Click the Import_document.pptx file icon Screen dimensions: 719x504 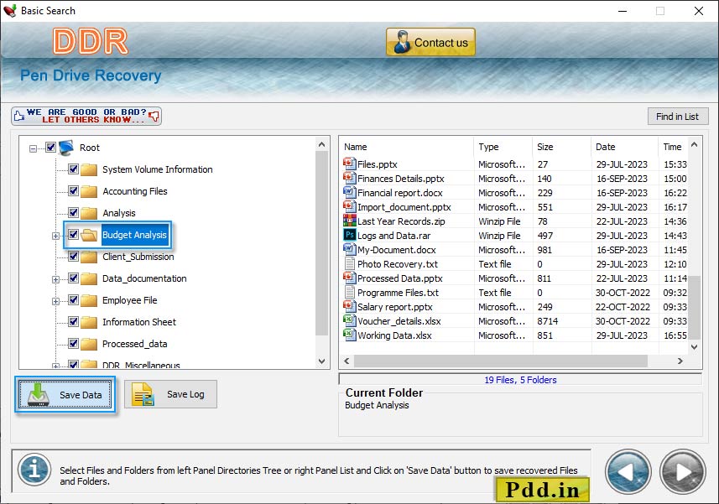(349, 206)
